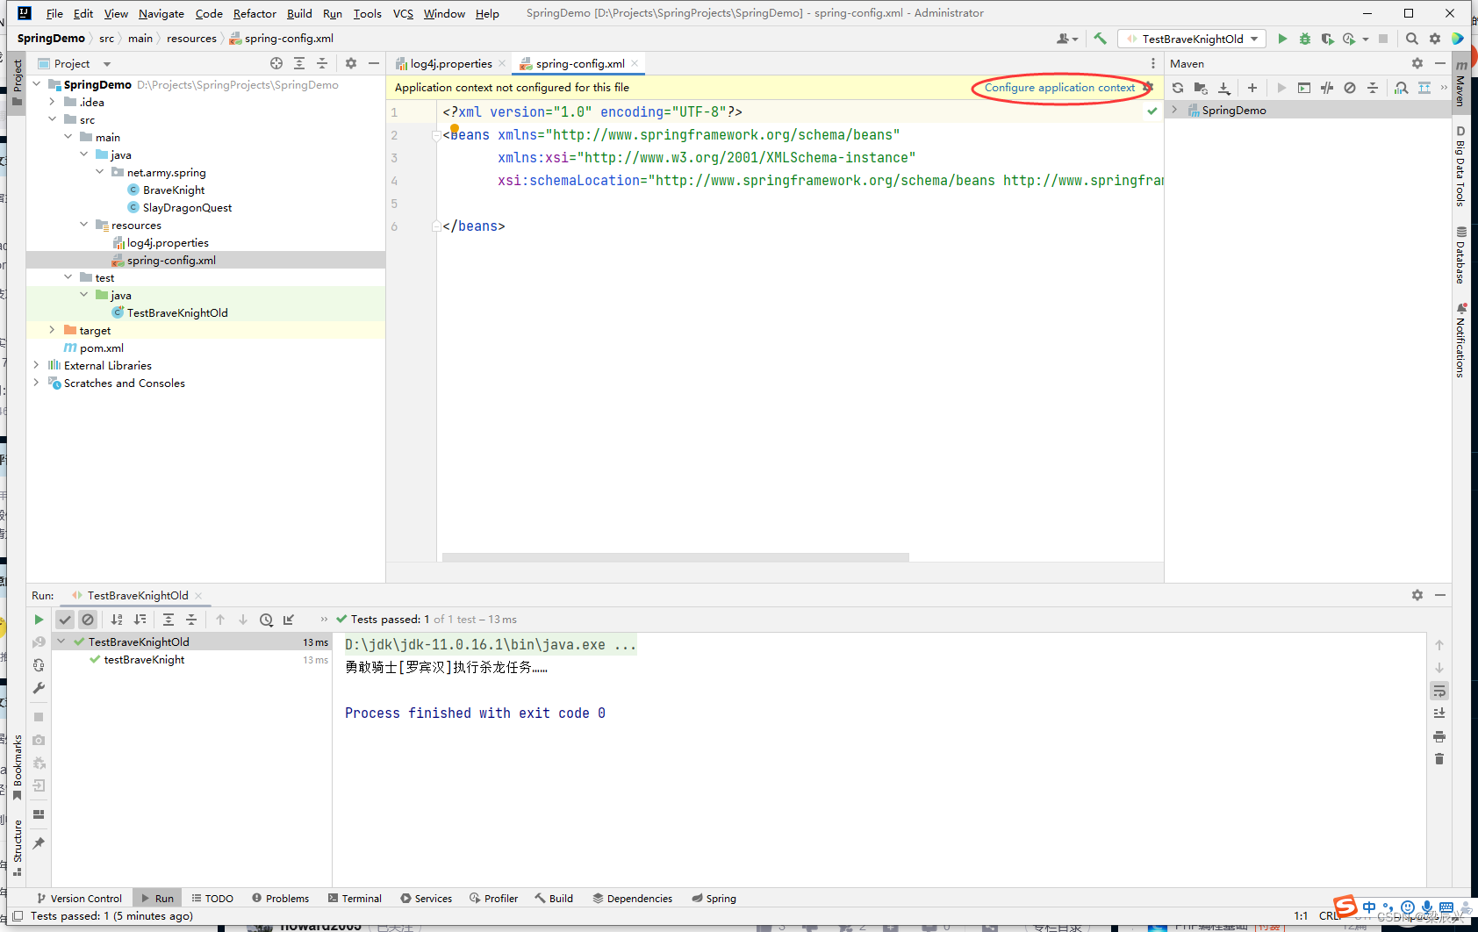
Task: Toggle soft-wrap in Run console
Action: coord(1439,691)
